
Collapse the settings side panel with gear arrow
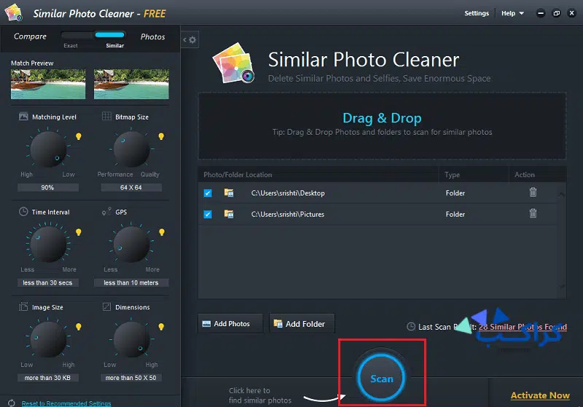tap(189, 40)
